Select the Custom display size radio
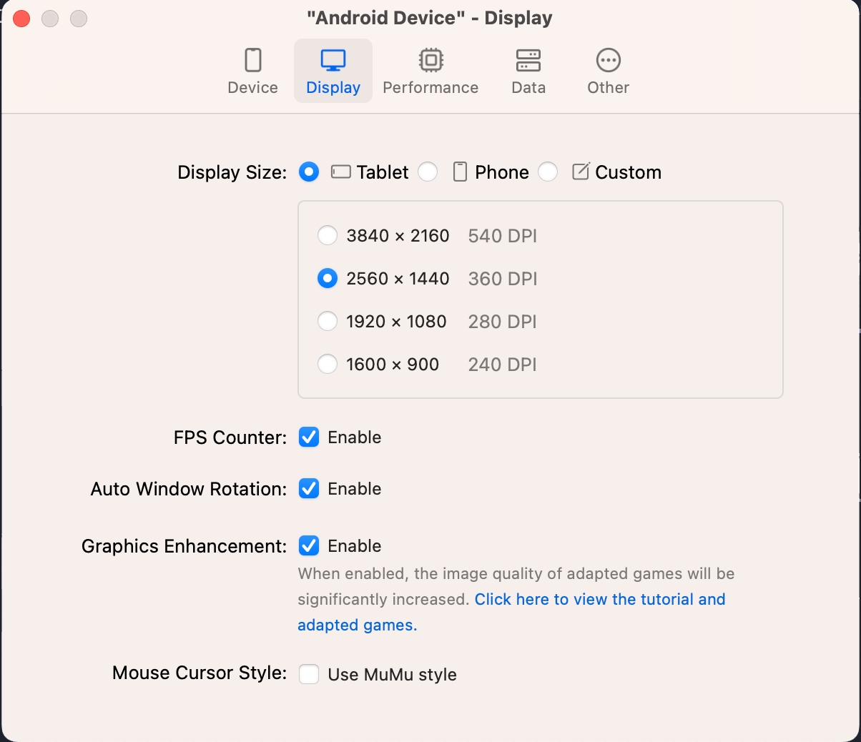 548,172
